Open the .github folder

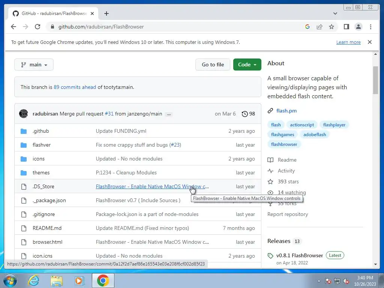tap(40, 131)
